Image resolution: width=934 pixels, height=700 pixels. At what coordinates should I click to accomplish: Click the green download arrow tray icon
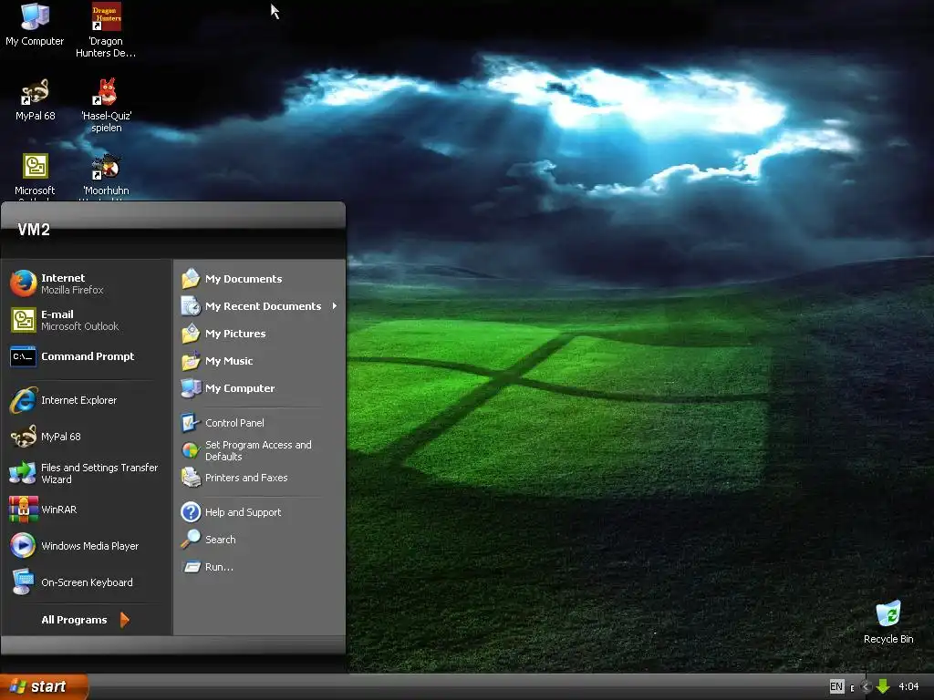[x=883, y=686]
